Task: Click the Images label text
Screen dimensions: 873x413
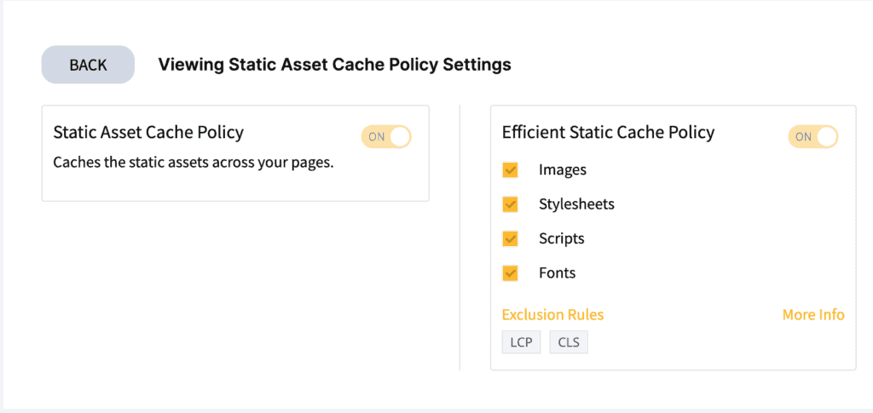Action: pyautogui.click(x=563, y=170)
